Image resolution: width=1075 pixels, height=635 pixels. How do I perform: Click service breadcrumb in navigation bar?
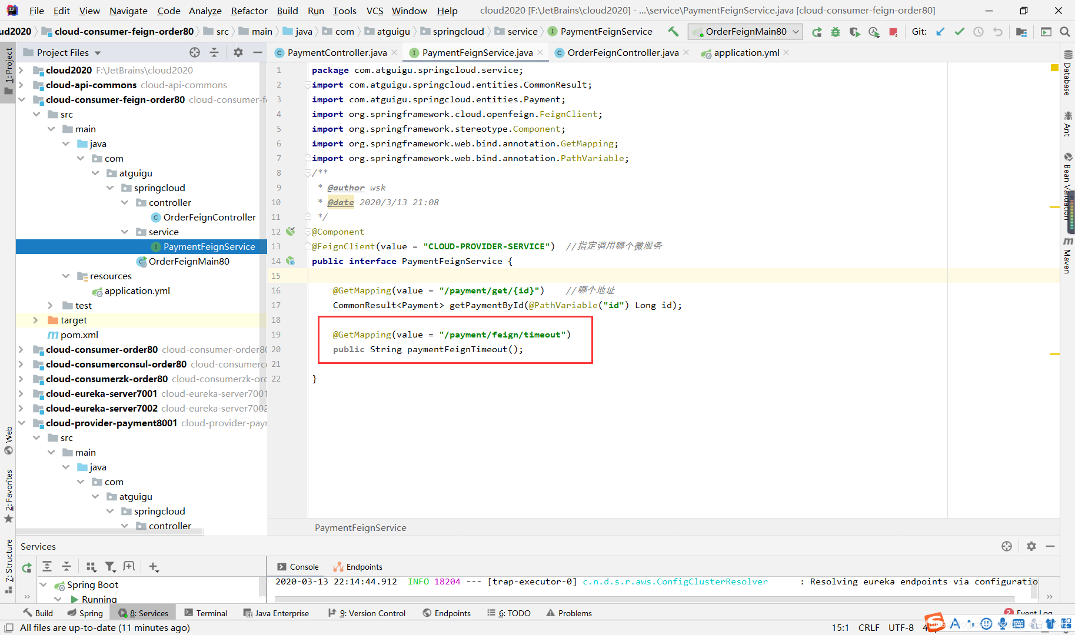point(516,32)
